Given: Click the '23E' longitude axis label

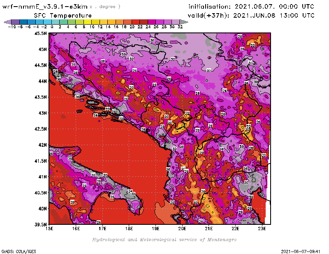Looking at the screenshot, I should [x=262, y=229].
